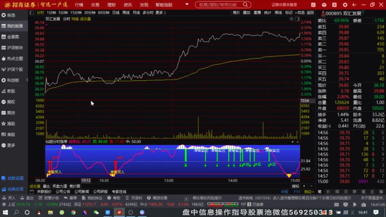Open the 资讯 menu

pos(128,5)
